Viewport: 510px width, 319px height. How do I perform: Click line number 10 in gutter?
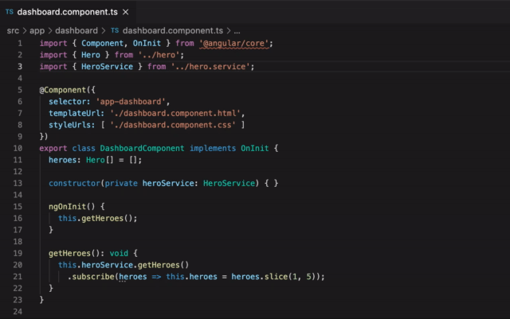pos(18,149)
